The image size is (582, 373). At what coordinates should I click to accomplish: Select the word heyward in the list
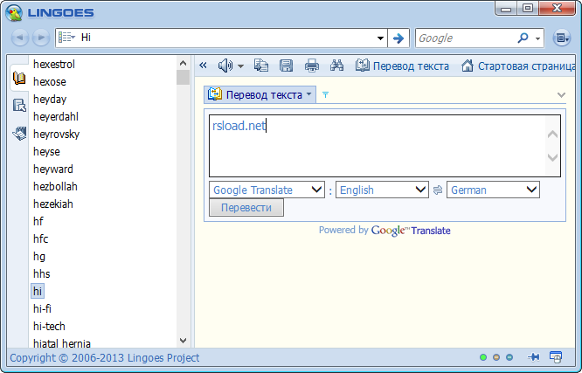pos(53,169)
